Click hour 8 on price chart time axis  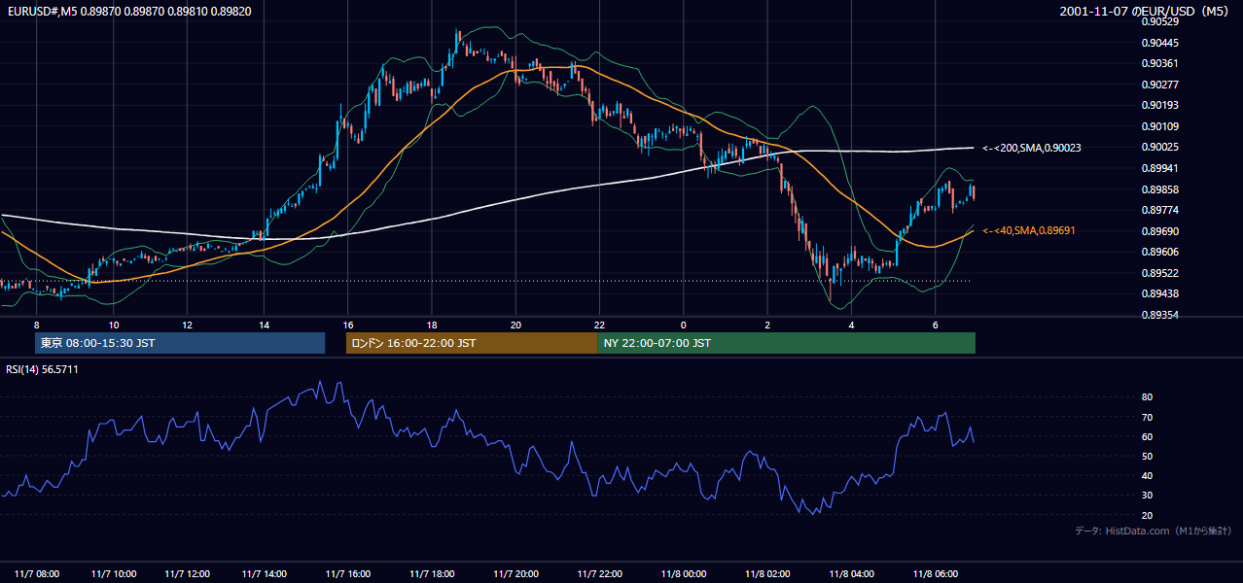36,325
